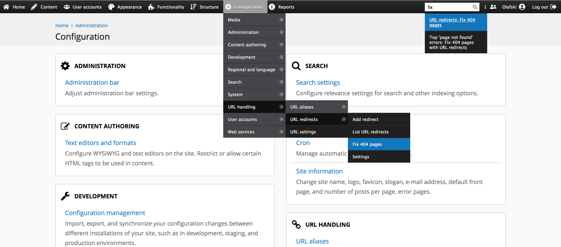Click the Home house icon in admin bar
The height and width of the screenshot is (247, 561).
pyautogui.click(x=6, y=7)
